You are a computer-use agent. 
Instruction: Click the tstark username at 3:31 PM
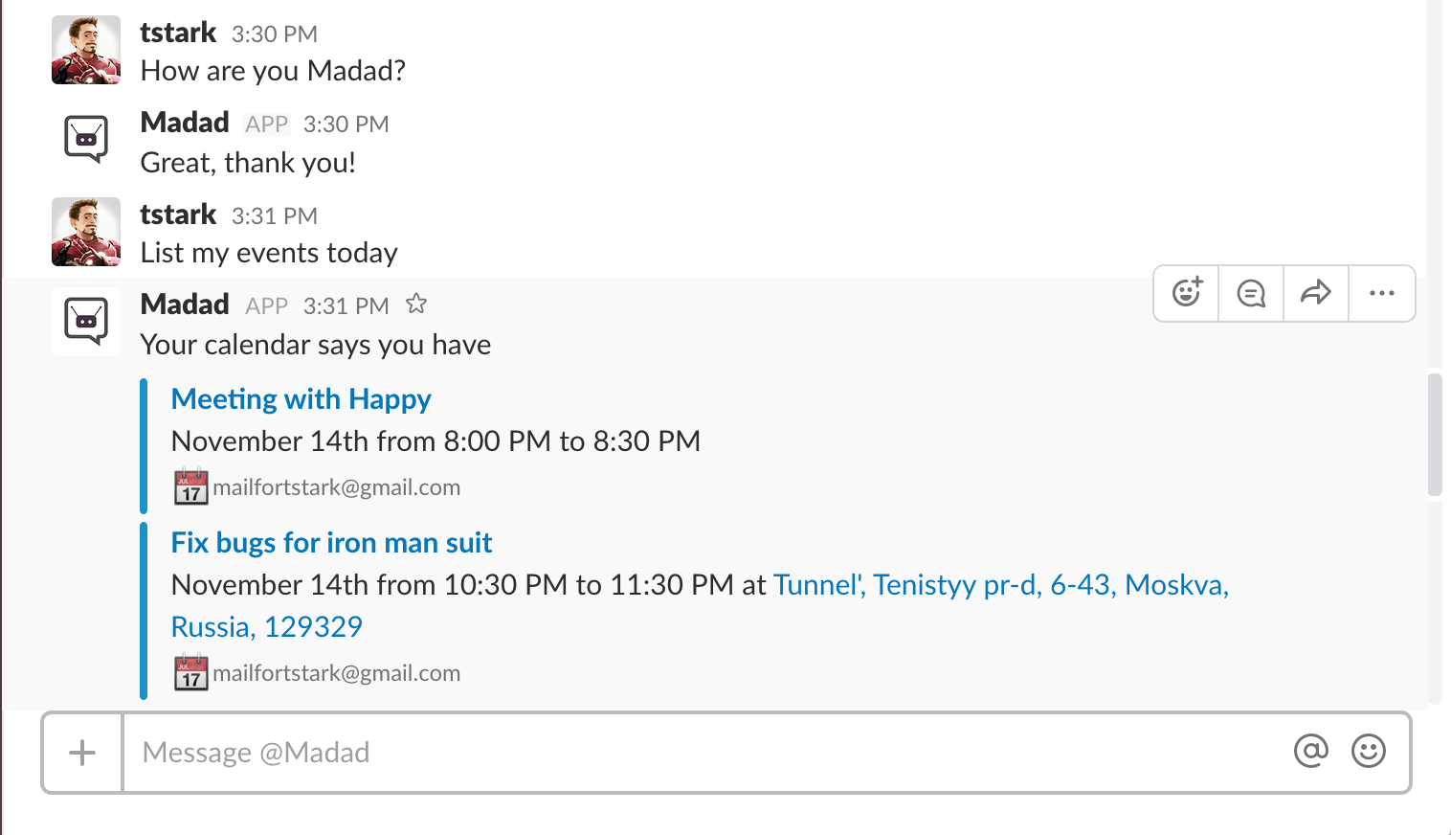[x=178, y=214]
